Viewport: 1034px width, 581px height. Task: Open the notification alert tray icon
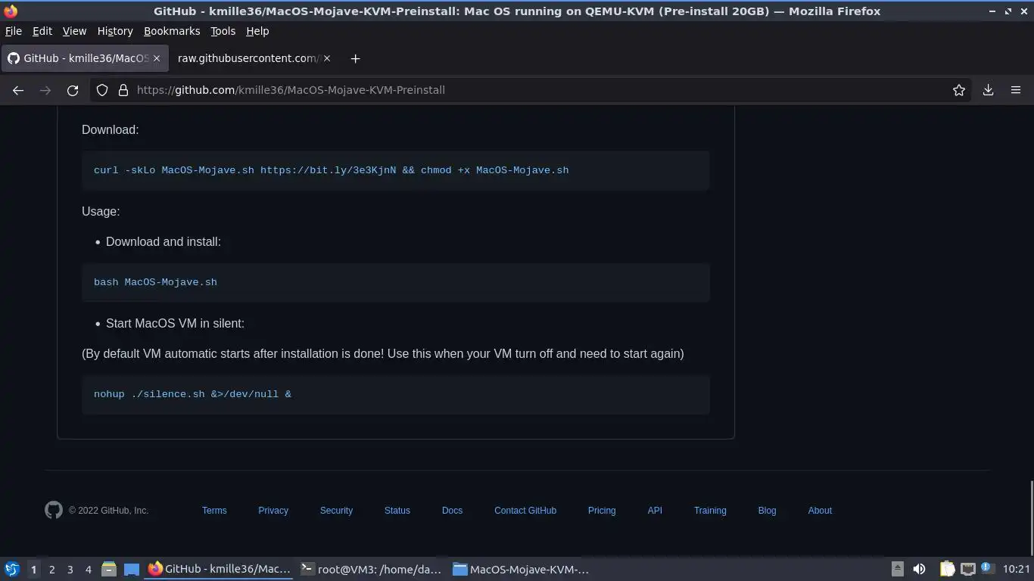(986, 567)
